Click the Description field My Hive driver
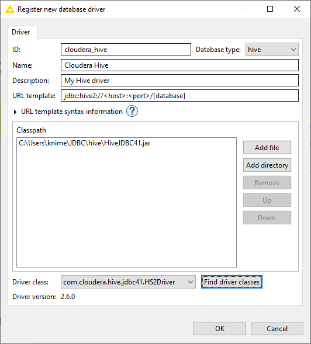Image resolution: width=311 pixels, height=344 pixels. coord(179,81)
